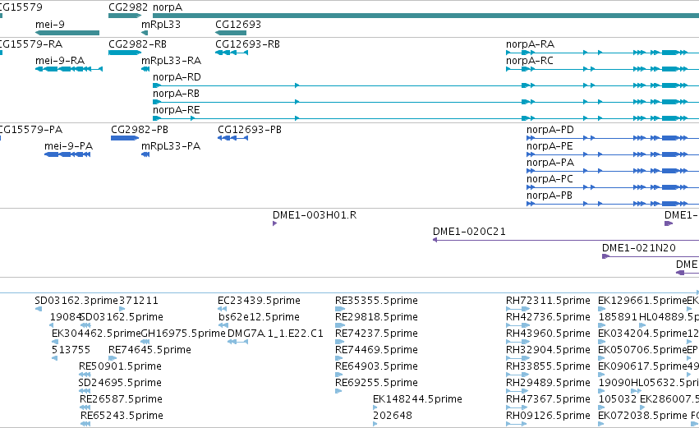
Task: Click the CG15579-PA protein label
Action: pos(30,130)
